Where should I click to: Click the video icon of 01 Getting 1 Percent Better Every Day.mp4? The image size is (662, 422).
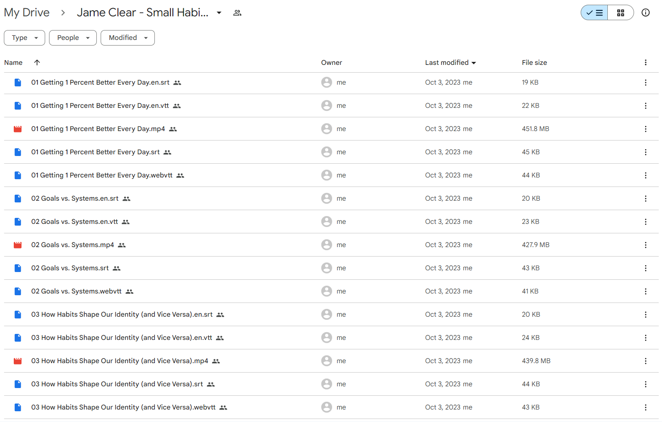point(18,129)
